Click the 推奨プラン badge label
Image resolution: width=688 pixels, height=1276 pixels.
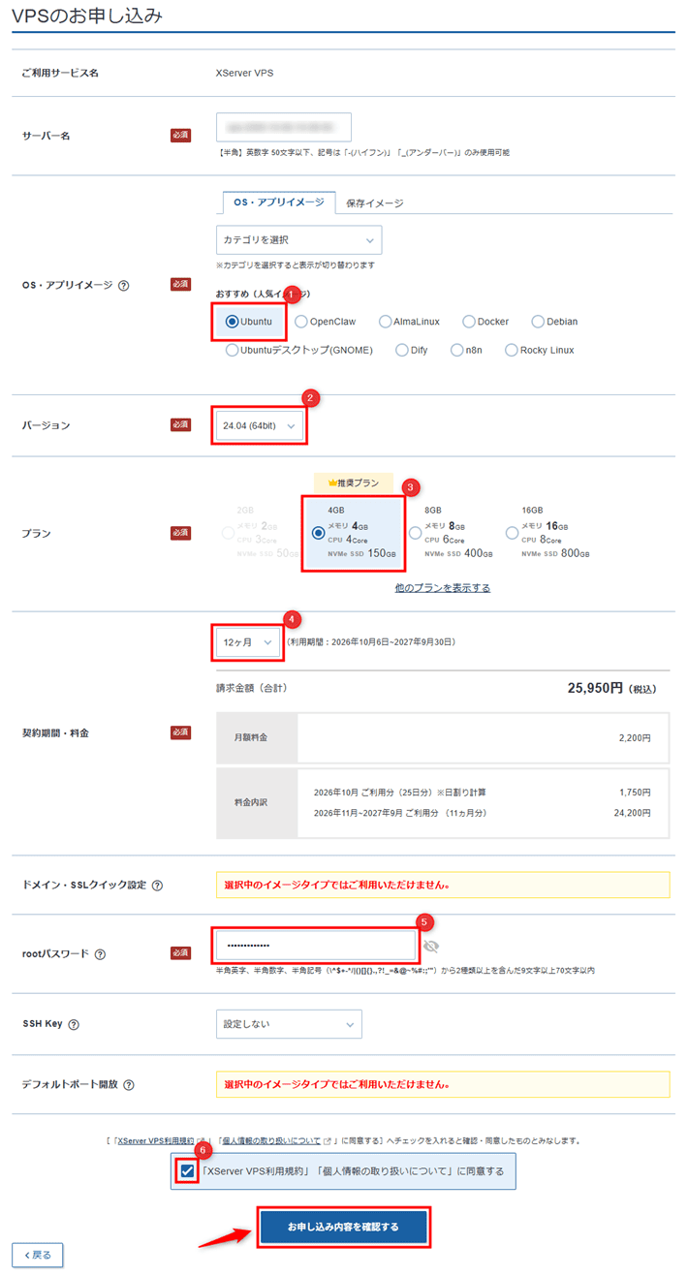354,482
